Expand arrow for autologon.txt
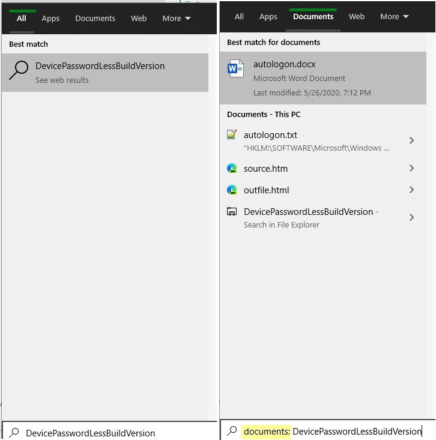 pyautogui.click(x=411, y=140)
